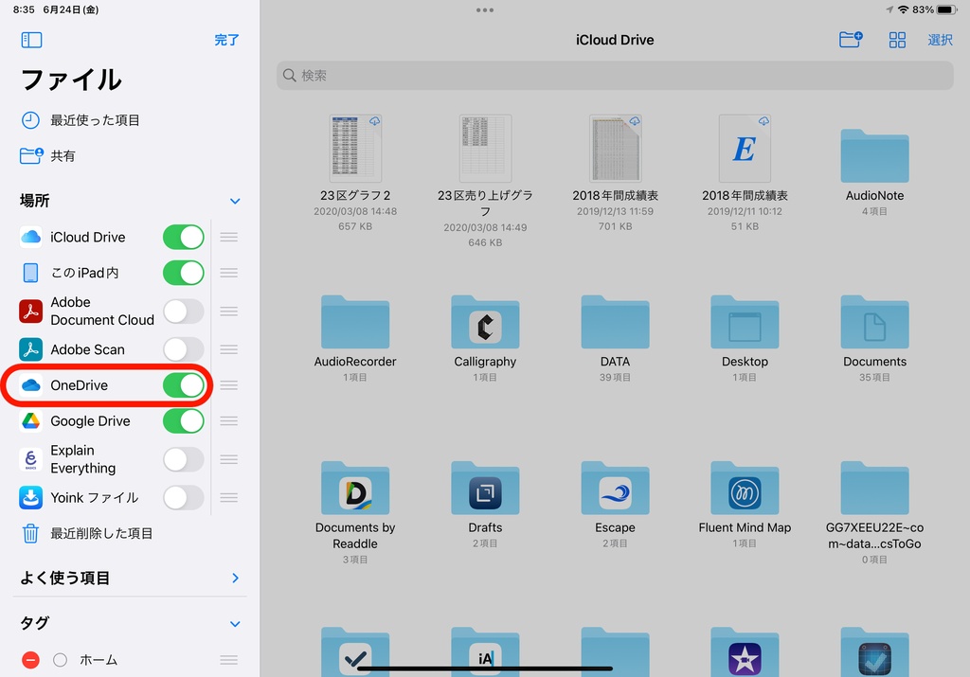
Task: Open the AudioRecorder folder
Action: [355, 322]
